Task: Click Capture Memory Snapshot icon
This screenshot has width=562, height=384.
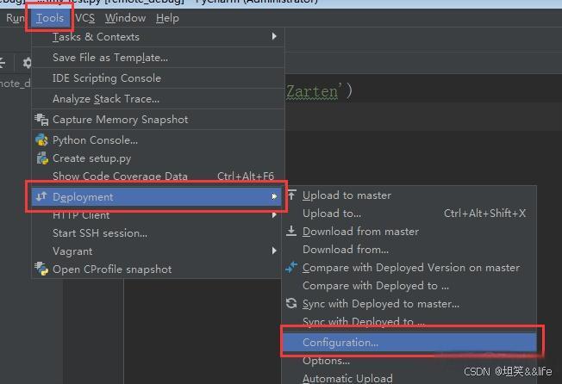Action: [41, 120]
